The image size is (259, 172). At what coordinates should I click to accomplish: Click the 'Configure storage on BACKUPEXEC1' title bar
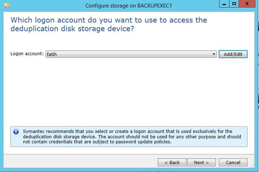point(128,6)
